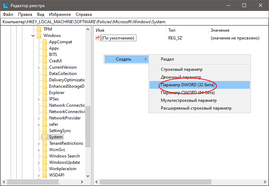Screen dimensions: 269x186
Task: Expand the CurrentVersion key
Action: click(39, 68)
